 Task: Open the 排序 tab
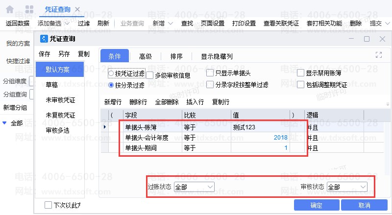pos(176,56)
